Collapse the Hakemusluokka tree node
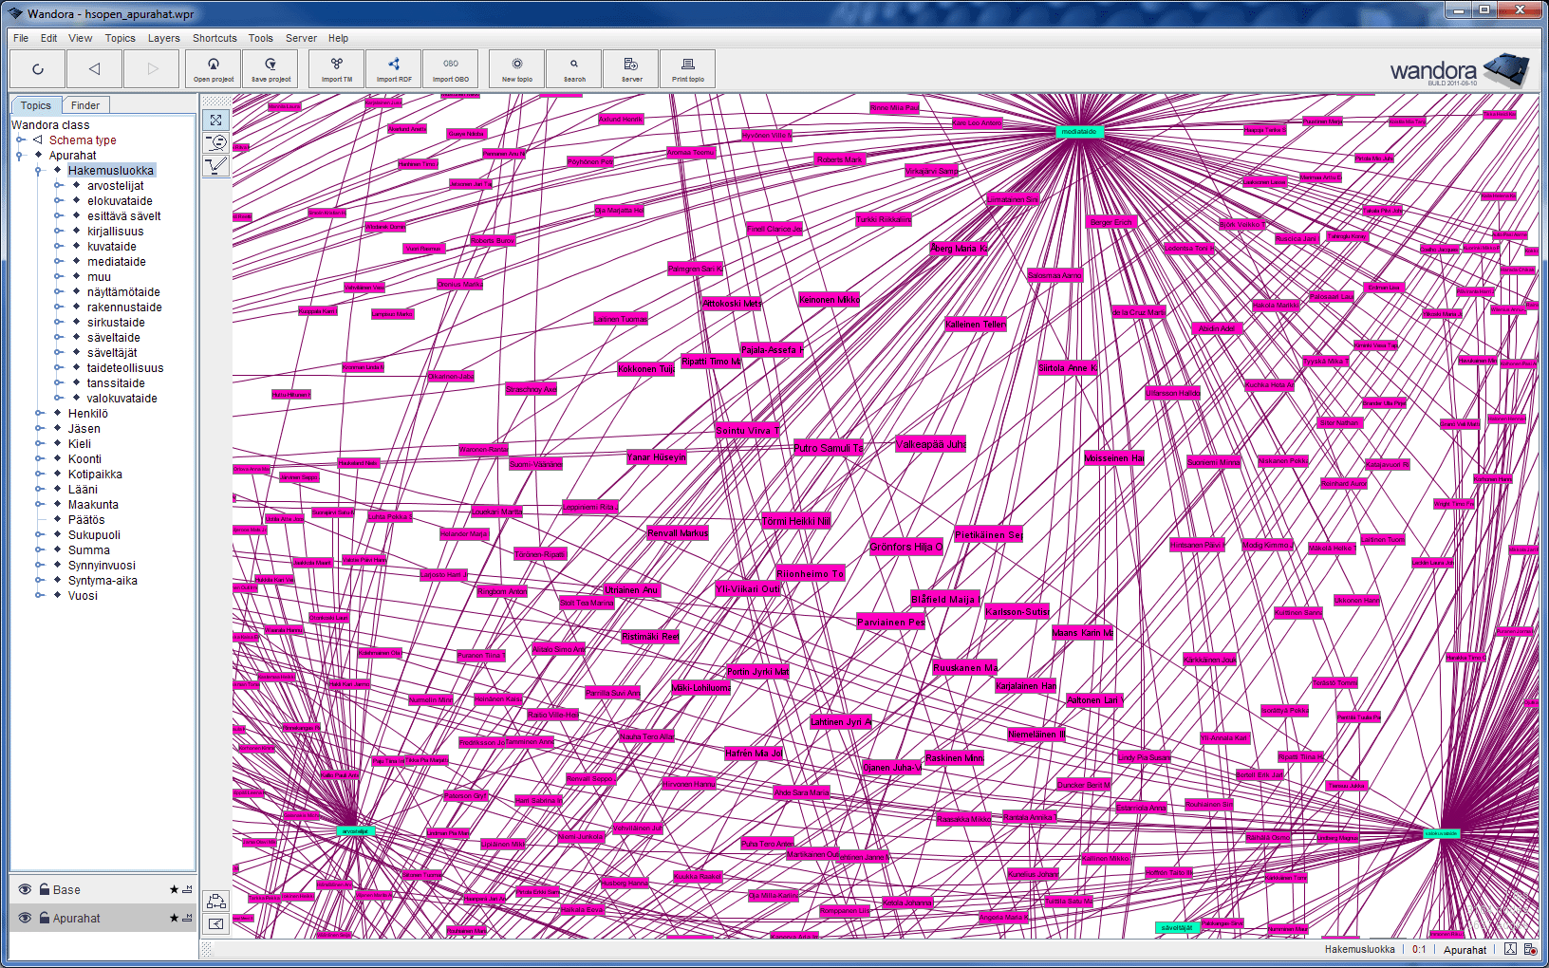 (40, 171)
